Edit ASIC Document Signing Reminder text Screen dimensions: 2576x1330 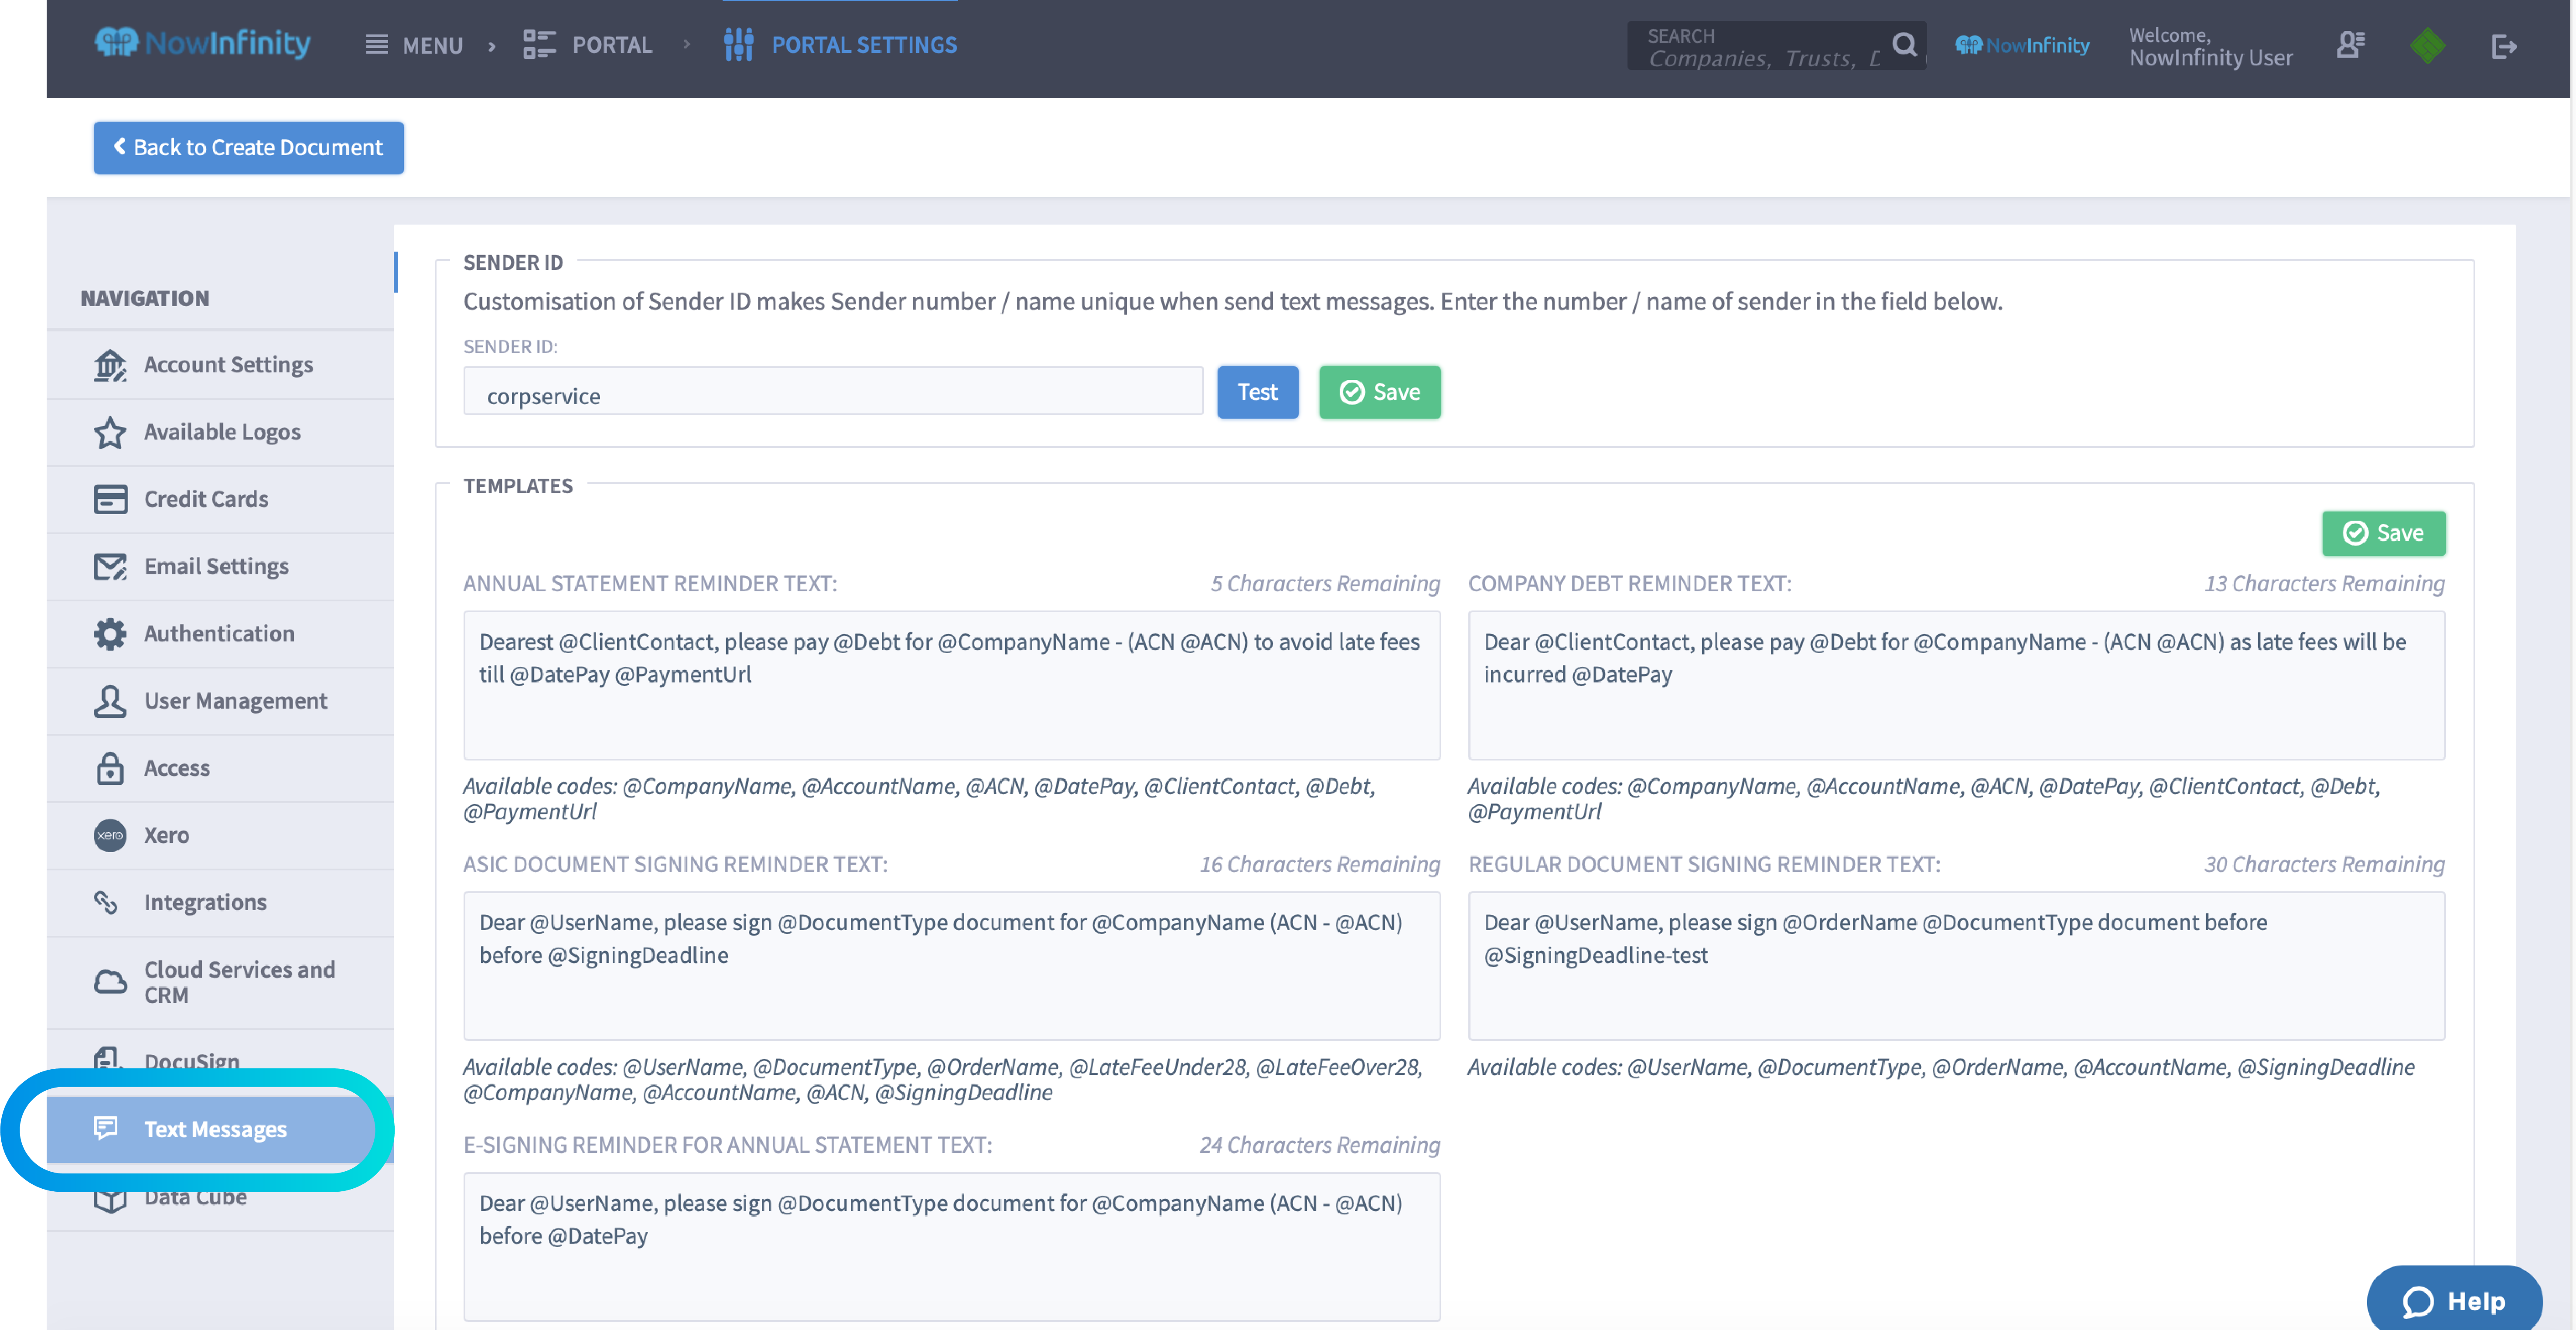(951, 966)
